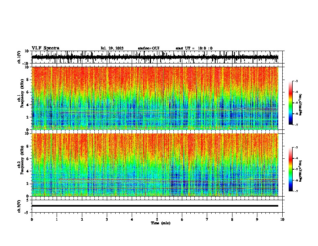Click the "-7" label on ch.1 color bar

click(x=296, y=125)
